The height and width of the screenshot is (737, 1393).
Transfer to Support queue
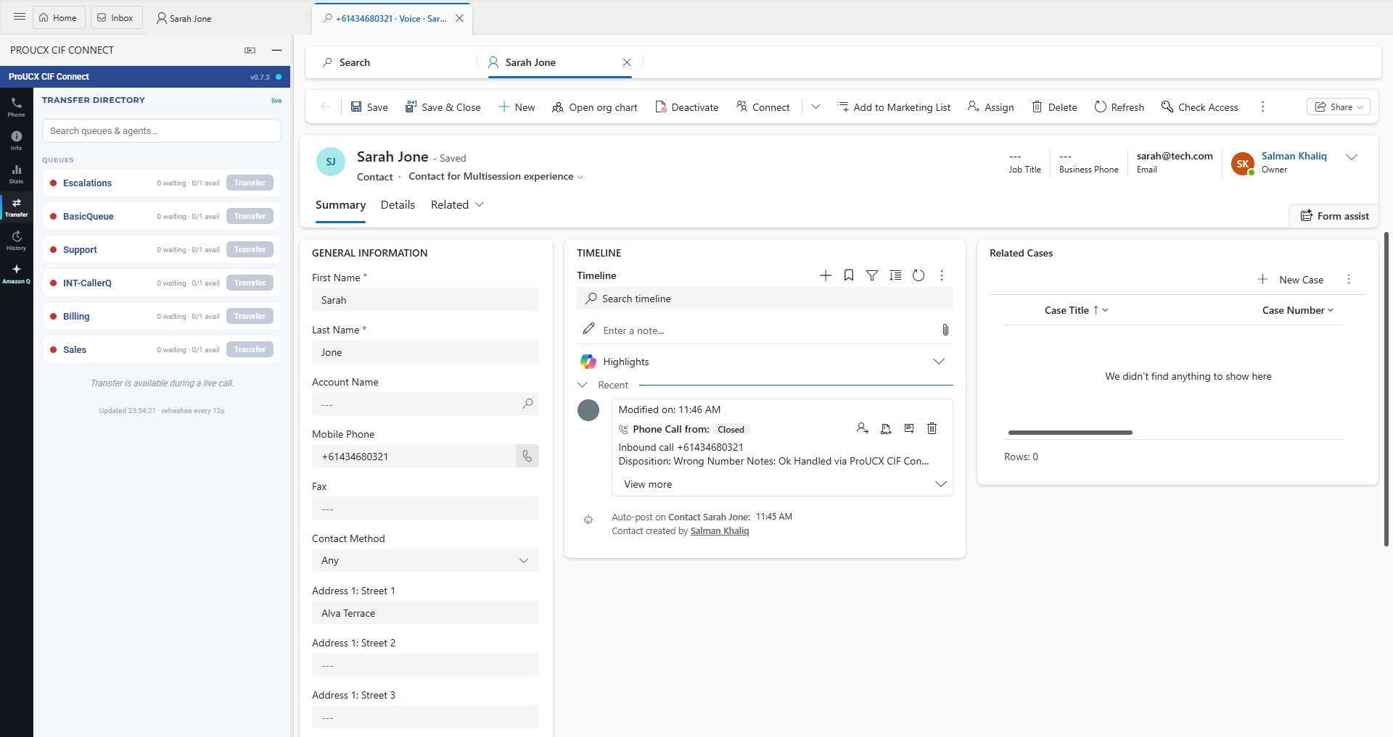click(x=250, y=249)
